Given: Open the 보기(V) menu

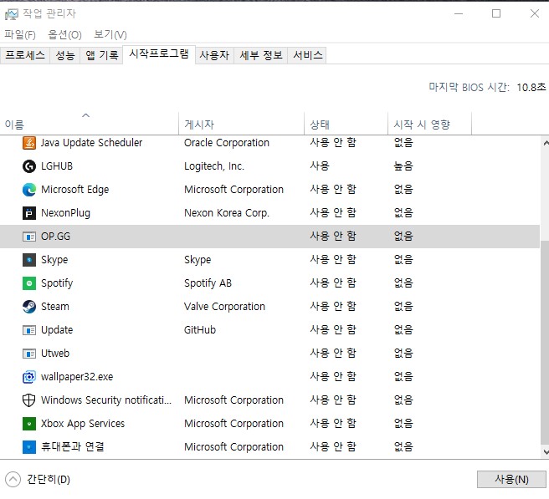Looking at the screenshot, I should point(110,34).
